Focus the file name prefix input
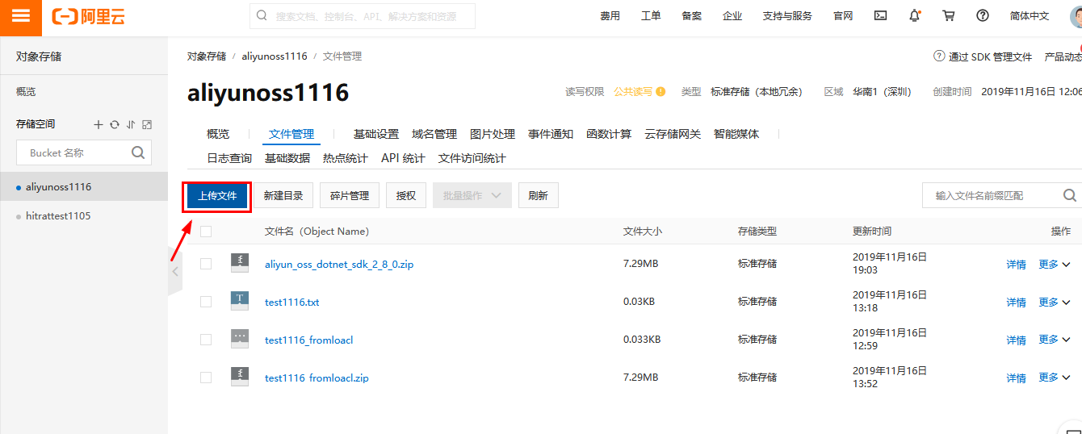This screenshot has height=434, width=1082. pyautogui.click(x=1002, y=195)
